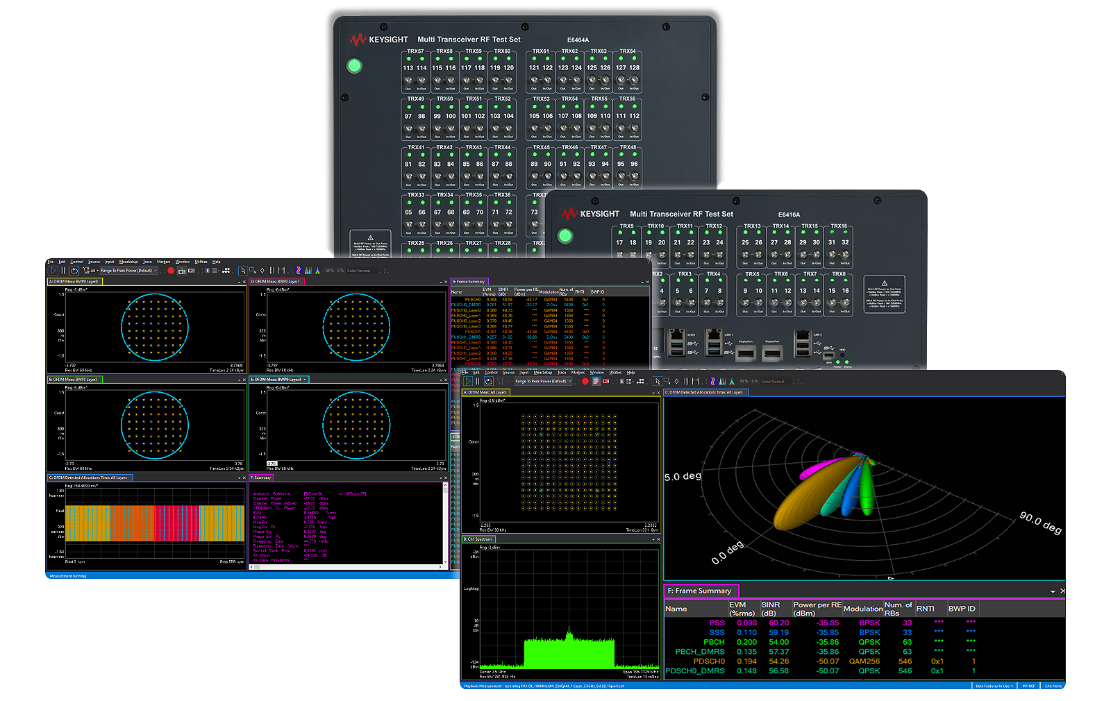This screenshot has height=701, width=1111.
Task: Toggle green power button on E6464A test set
Action: (x=354, y=66)
